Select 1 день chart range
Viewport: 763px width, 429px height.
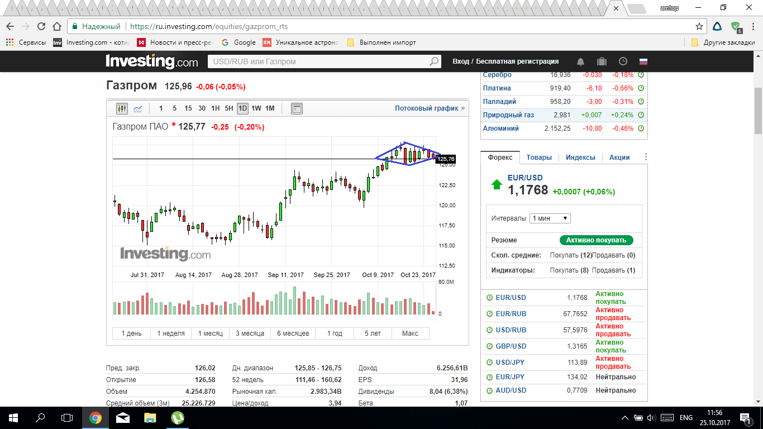tap(131, 333)
